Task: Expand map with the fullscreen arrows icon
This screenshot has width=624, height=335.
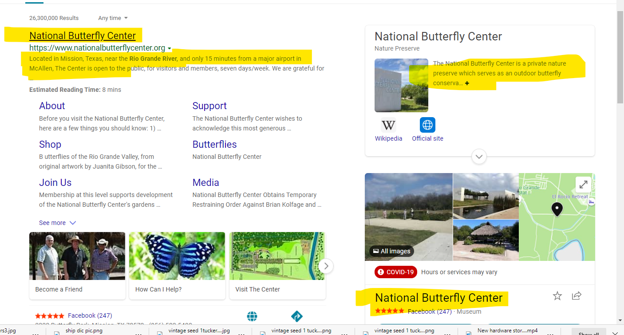Action: coord(583,184)
